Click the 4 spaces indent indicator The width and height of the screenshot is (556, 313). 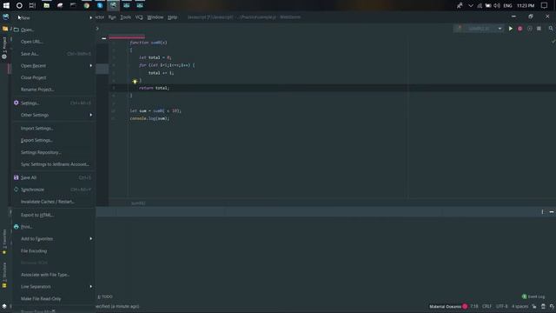coord(520,306)
